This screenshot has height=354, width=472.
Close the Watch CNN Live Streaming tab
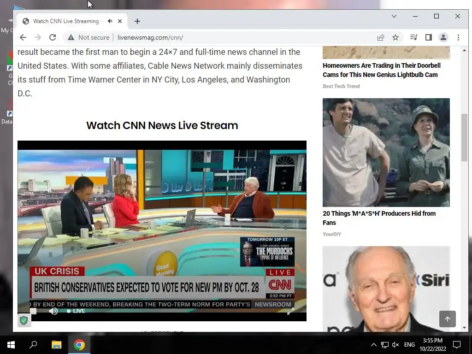(x=120, y=21)
